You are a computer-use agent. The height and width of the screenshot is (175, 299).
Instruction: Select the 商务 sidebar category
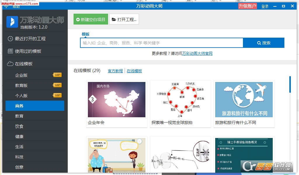click(x=19, y=106)
